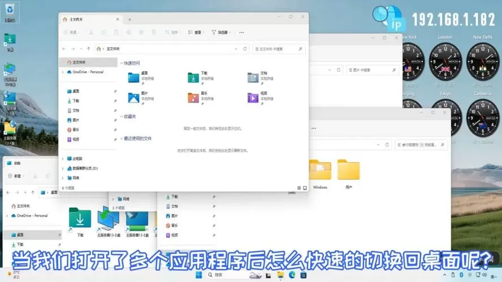The width and height of the screenshot is (502, 282).
Task: Click search magnifier in 主文件夹 search box
Action: pyautogui.click(x=300, y=49)
